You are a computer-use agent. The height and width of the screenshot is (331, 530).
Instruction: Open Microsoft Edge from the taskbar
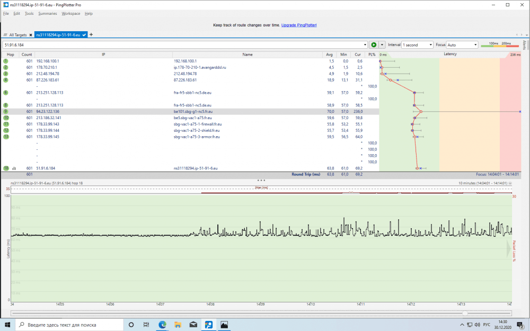point(162,324)
